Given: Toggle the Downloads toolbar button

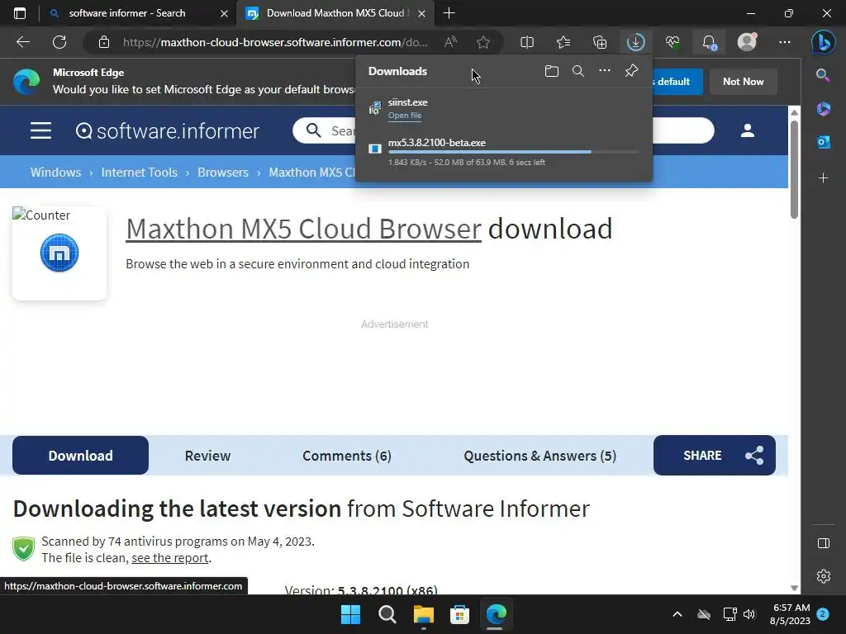Looking at the screenshot, I should click(635, 42).
